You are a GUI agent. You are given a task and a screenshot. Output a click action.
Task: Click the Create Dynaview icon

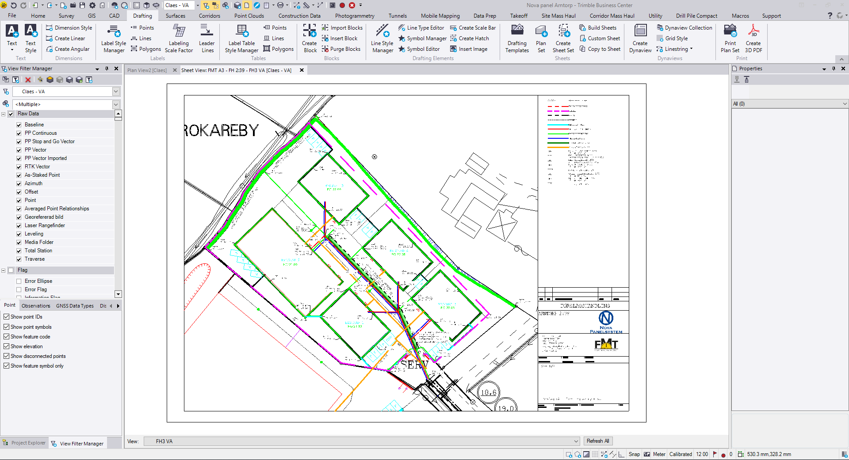pos(640,38)
